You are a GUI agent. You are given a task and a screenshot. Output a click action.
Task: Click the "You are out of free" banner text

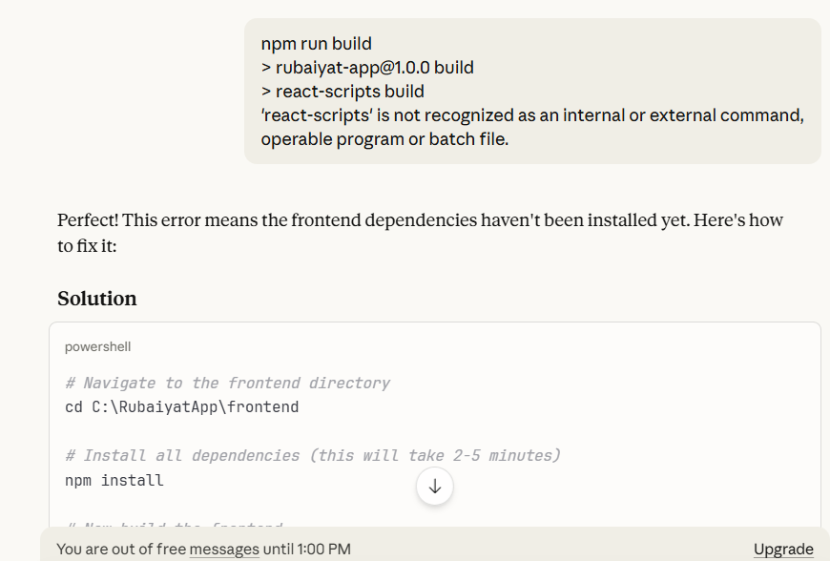pos(121,549)
